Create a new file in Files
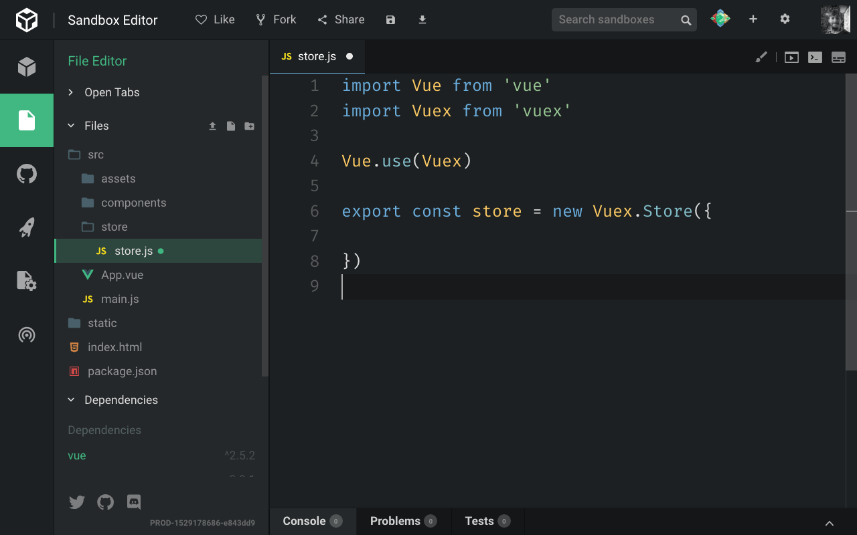 230,126
